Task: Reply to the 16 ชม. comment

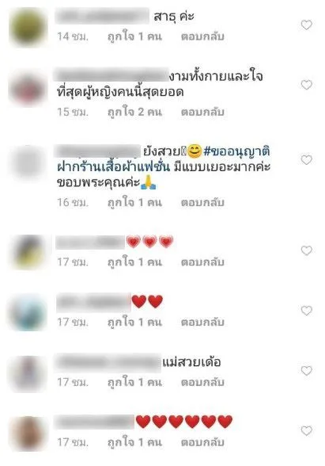Action: (202, 202)
